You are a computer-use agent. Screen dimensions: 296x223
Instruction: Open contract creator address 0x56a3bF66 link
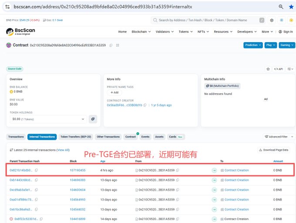click(x=124, y=105)
